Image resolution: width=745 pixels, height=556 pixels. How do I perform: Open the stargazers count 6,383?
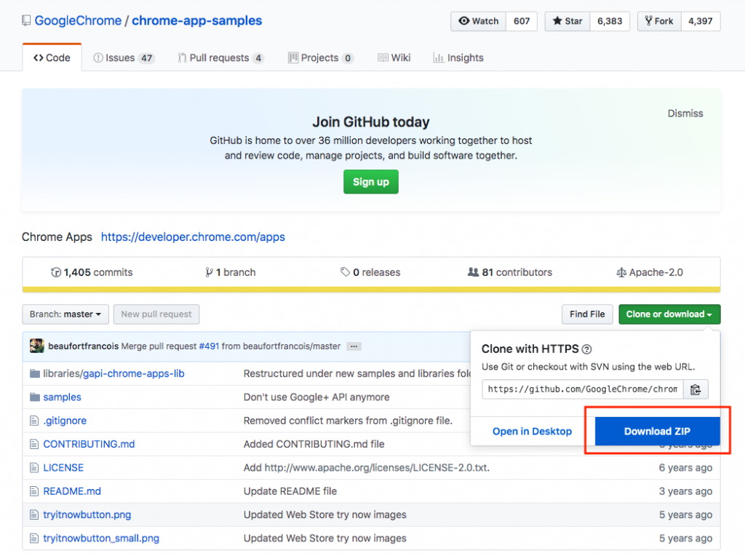click(x=610, y=21)
